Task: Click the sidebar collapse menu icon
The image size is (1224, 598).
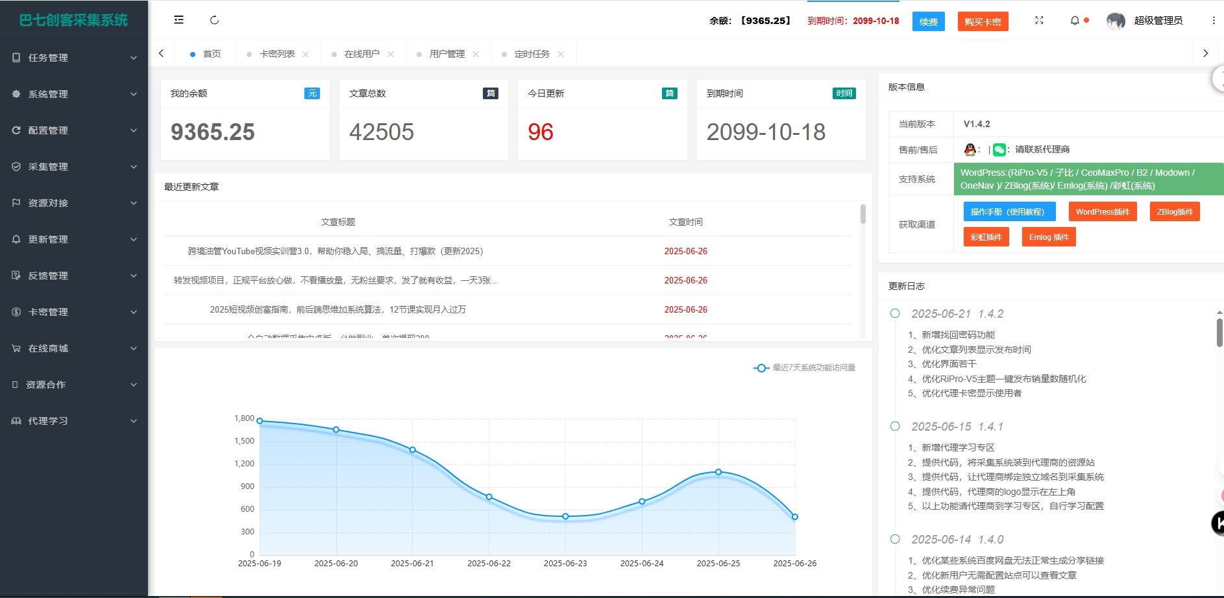Action: pos(178,20)
